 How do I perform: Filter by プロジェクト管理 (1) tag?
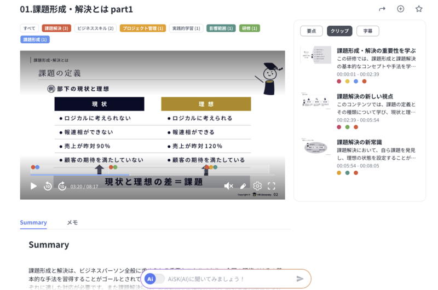click(x=142, y=28)
